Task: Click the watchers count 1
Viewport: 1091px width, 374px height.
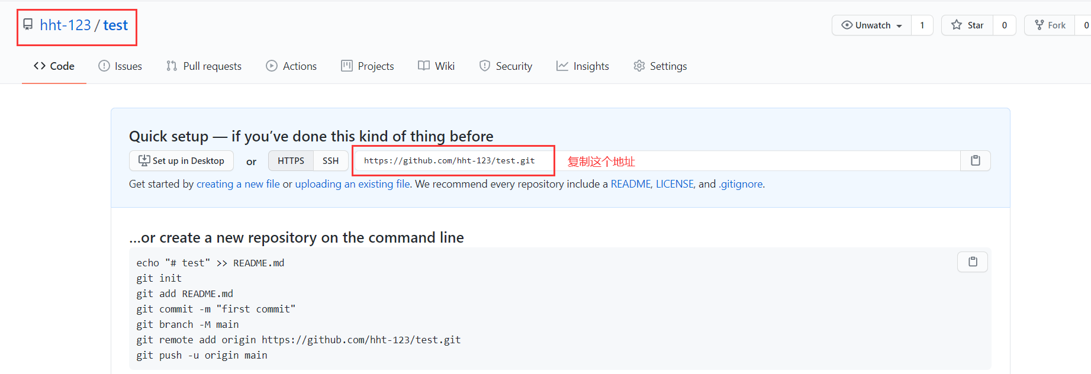Action: point(922,25)
